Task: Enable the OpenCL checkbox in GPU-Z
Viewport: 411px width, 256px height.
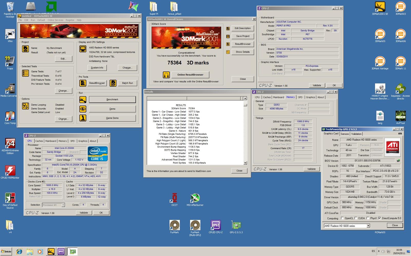Action: (x=342, y=218)
